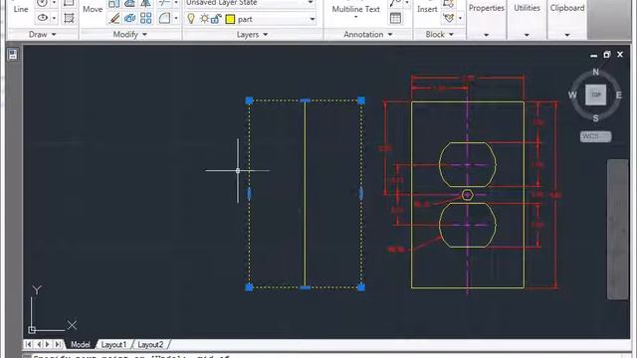Go to previous layout tab arrow
This screenshot has width=637, height=358.
coord(39,344)
